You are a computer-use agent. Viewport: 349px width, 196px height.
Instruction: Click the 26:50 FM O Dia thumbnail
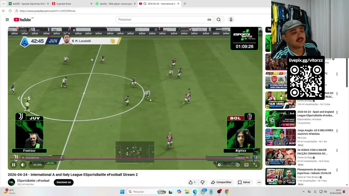(x=281, y=137)
